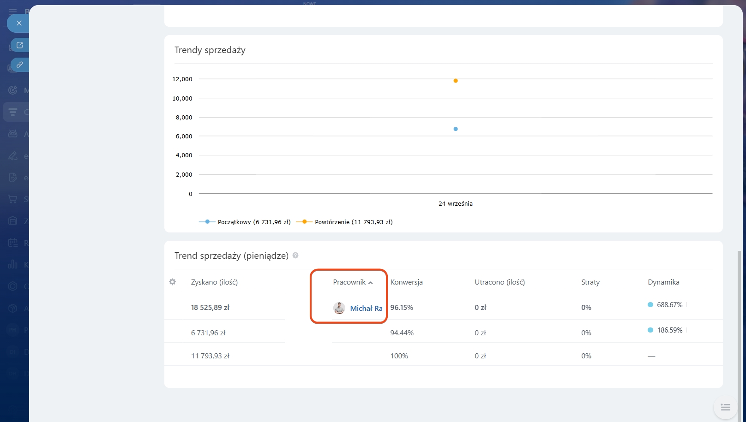Click the right vertical scrollbar
Image resolution: width=746 pixels, height=422 pixels.
[739, 323]
